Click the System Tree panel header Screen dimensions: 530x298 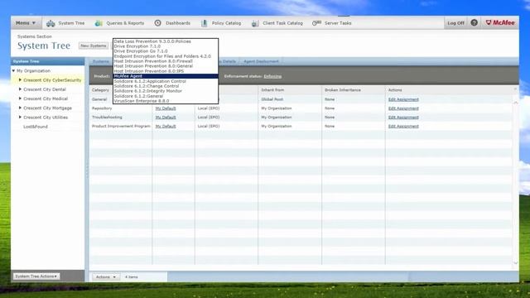[48, 61]
